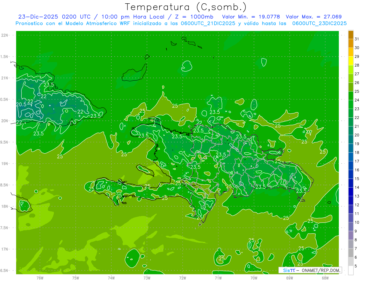The height and width of the screenshot is (282, 365).
Task: Click the legend value 31
Action: [x=357, y=39]
